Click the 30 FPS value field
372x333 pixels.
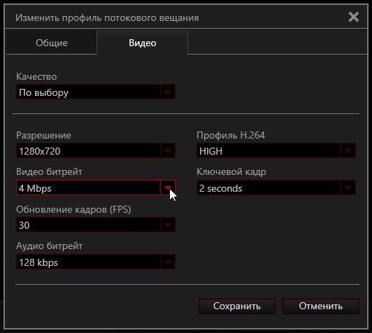click(x=89, y=225)
